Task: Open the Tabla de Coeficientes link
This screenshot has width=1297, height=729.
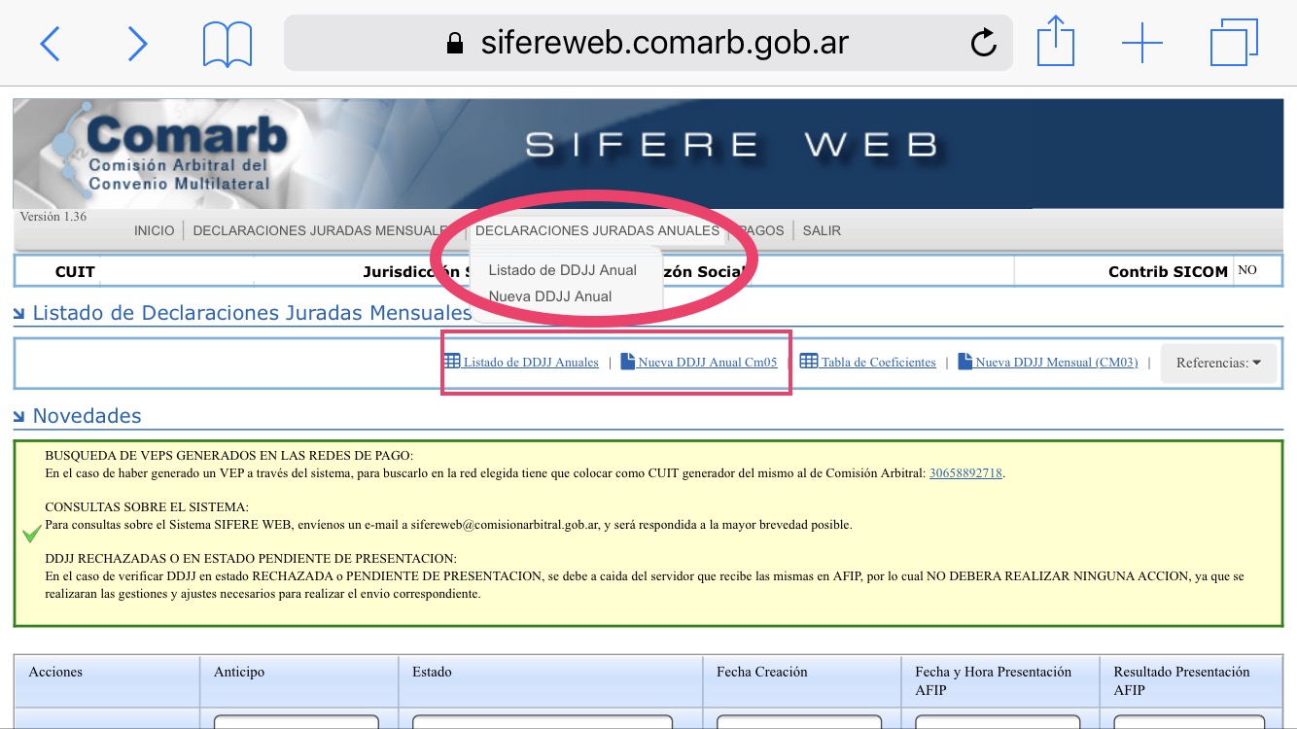Action: coord(877,363)
